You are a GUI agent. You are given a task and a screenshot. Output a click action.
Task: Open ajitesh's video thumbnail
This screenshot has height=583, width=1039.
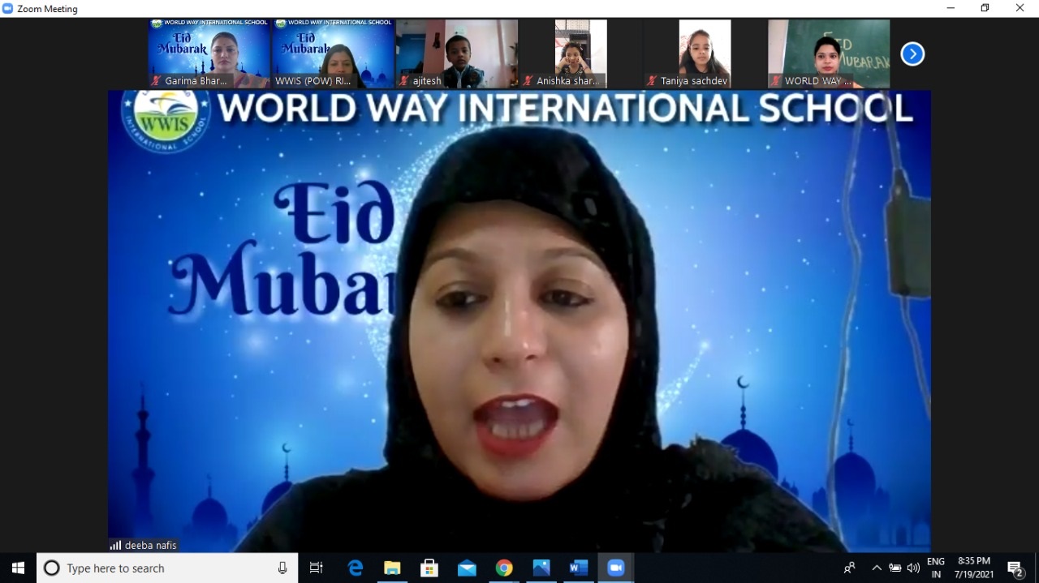tap(457, 54)
